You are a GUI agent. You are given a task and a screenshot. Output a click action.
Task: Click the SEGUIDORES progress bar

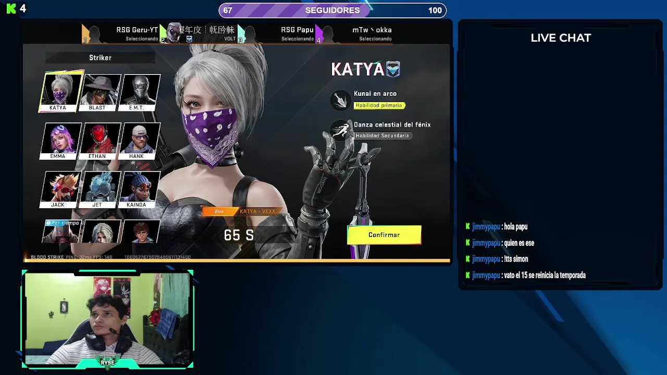[332, 10]
